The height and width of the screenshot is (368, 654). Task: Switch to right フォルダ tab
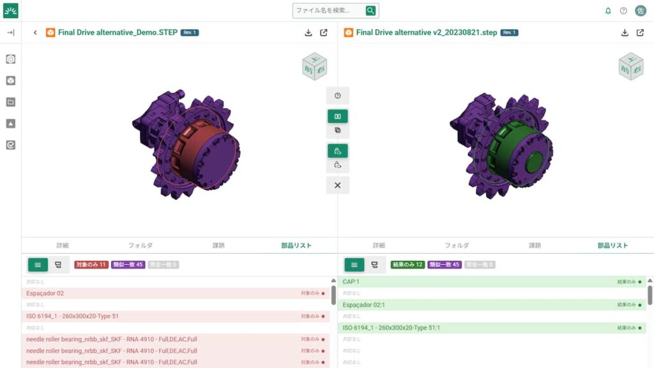click(457, 245)
